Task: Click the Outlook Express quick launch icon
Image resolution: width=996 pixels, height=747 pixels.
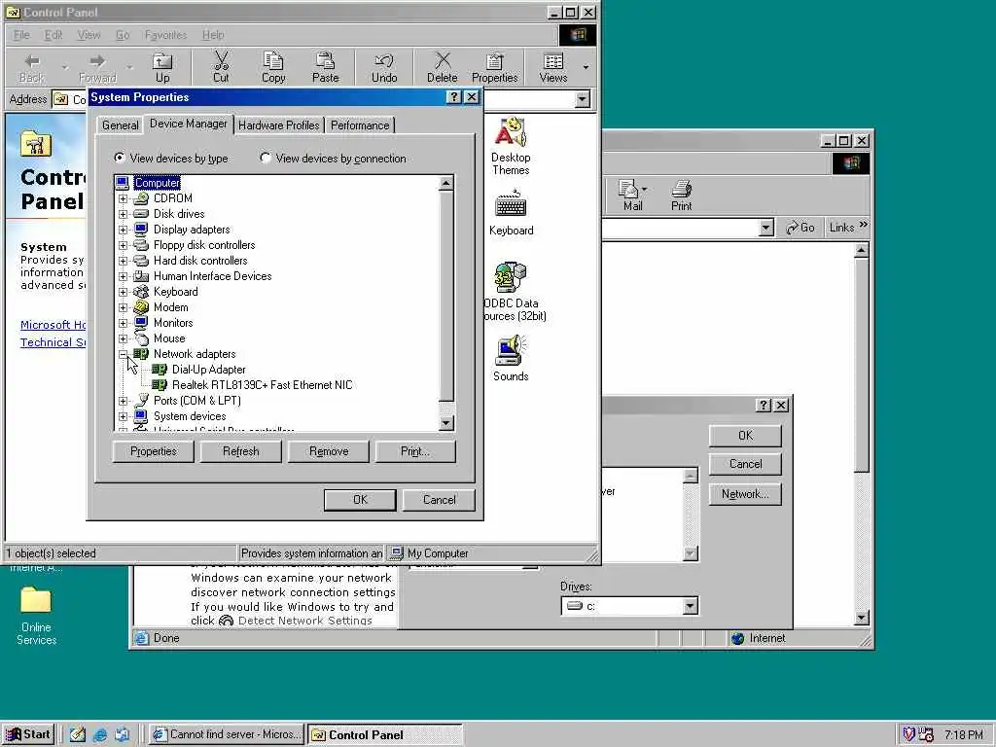Action: point(122,734)
